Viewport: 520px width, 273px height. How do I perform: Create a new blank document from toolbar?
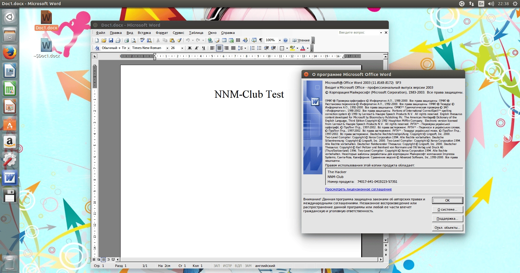(x=97, y=40)
